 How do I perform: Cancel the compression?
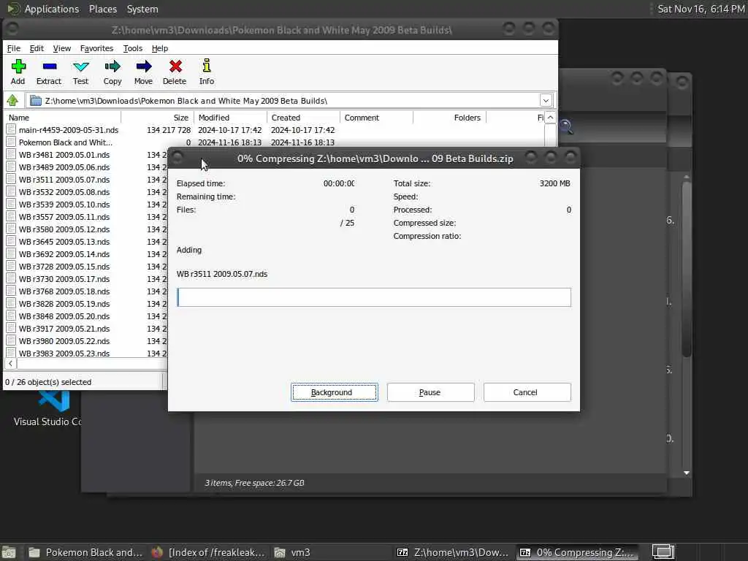[527, 392]
